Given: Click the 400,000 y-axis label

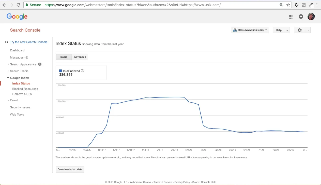Looking at the screenshot, I should click(x=60, y=133).
